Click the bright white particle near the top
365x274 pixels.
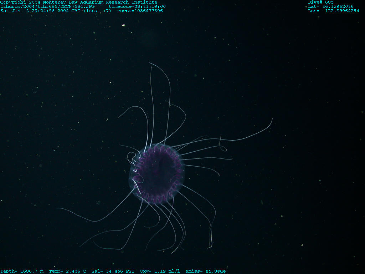[x=124, y=25]
